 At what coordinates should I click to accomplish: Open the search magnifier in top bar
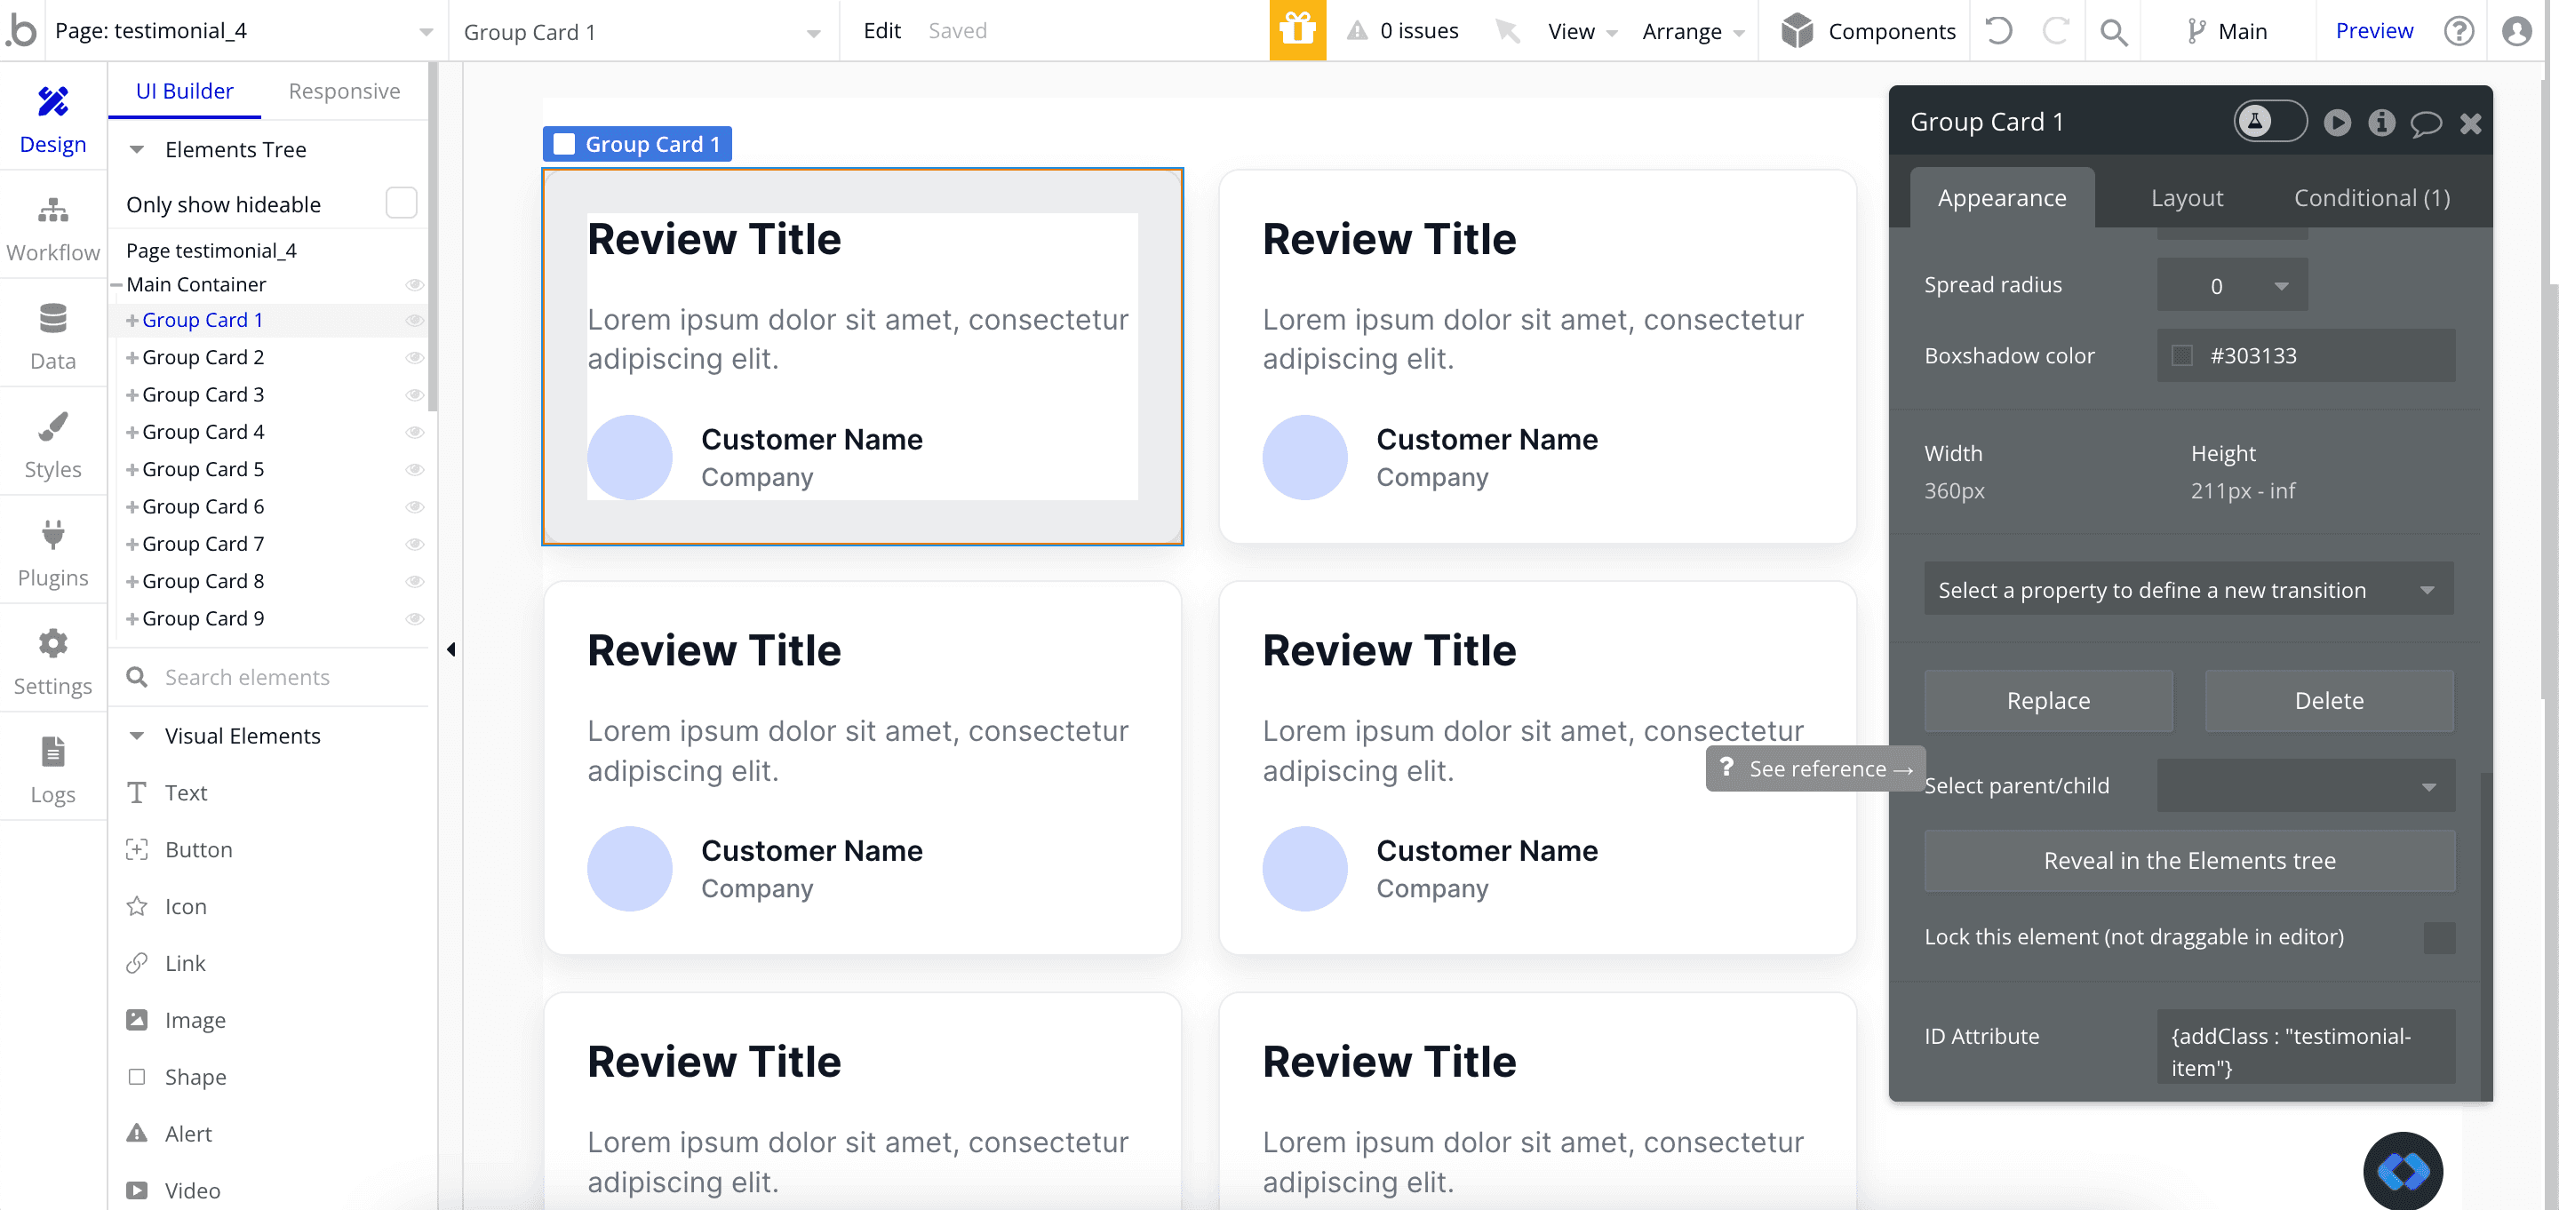click(2113, 32)
